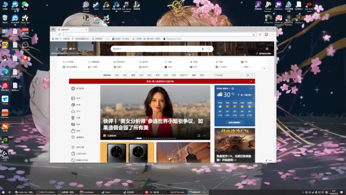Open the Speedtest by Ookla bookmark
346x195 pixels.
tap(173, 39)
